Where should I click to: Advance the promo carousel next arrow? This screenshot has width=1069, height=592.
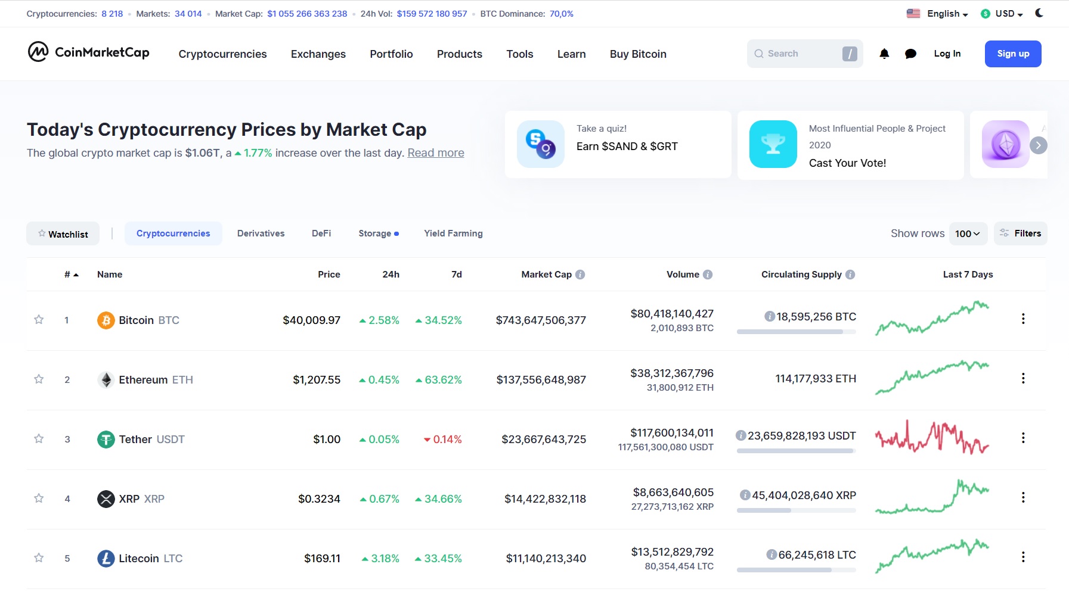click(1038, 145)
